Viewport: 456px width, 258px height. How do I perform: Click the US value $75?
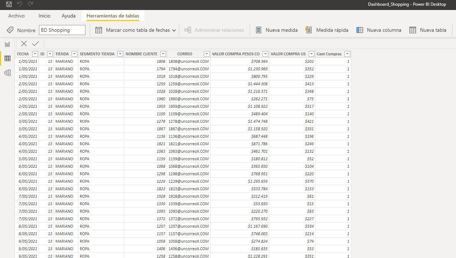[x=310, y=99]
